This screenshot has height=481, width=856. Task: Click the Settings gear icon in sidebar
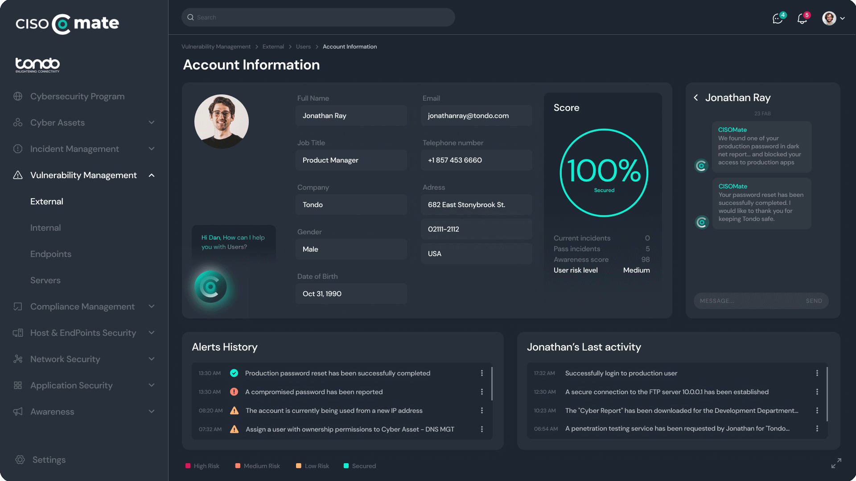20,460
